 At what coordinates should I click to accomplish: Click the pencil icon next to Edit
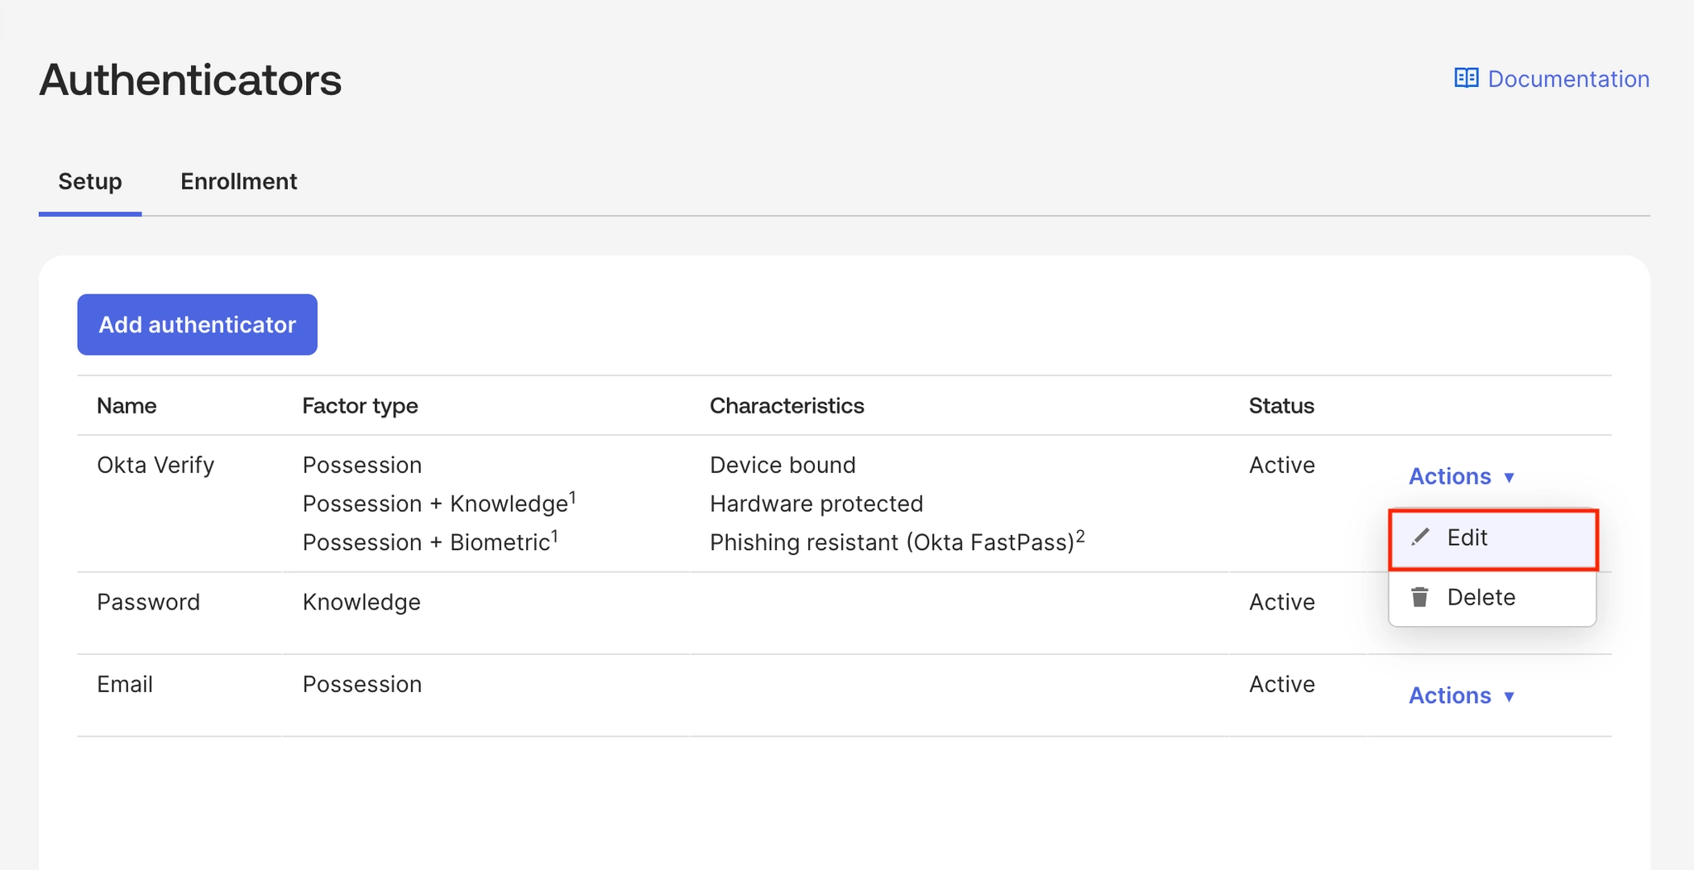1420,538
